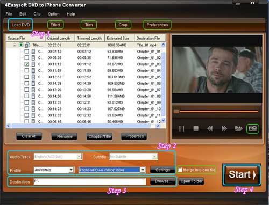Click the film icon in the 00:14:39 row
This screenshot has width=269, height=205.
[33, 83]
